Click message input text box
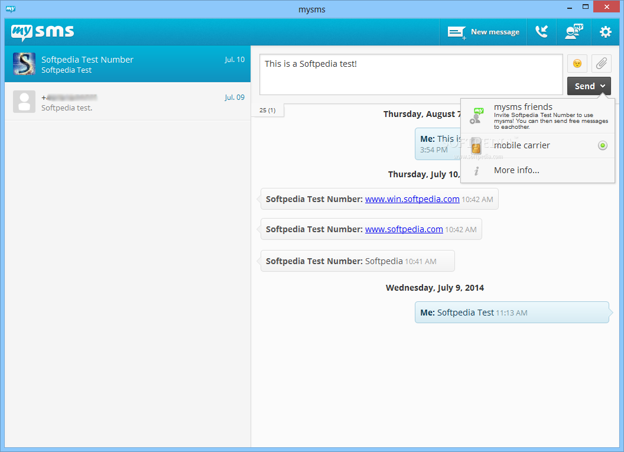Screen dimensions: 624x452 pyautogui.click(x=411, y=74)
